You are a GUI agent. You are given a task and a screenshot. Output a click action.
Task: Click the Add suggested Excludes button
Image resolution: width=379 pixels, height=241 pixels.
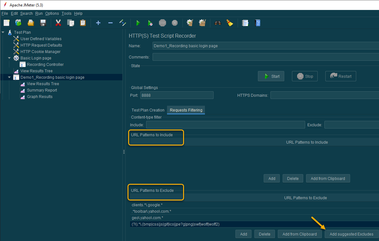(x=351, y=234)
